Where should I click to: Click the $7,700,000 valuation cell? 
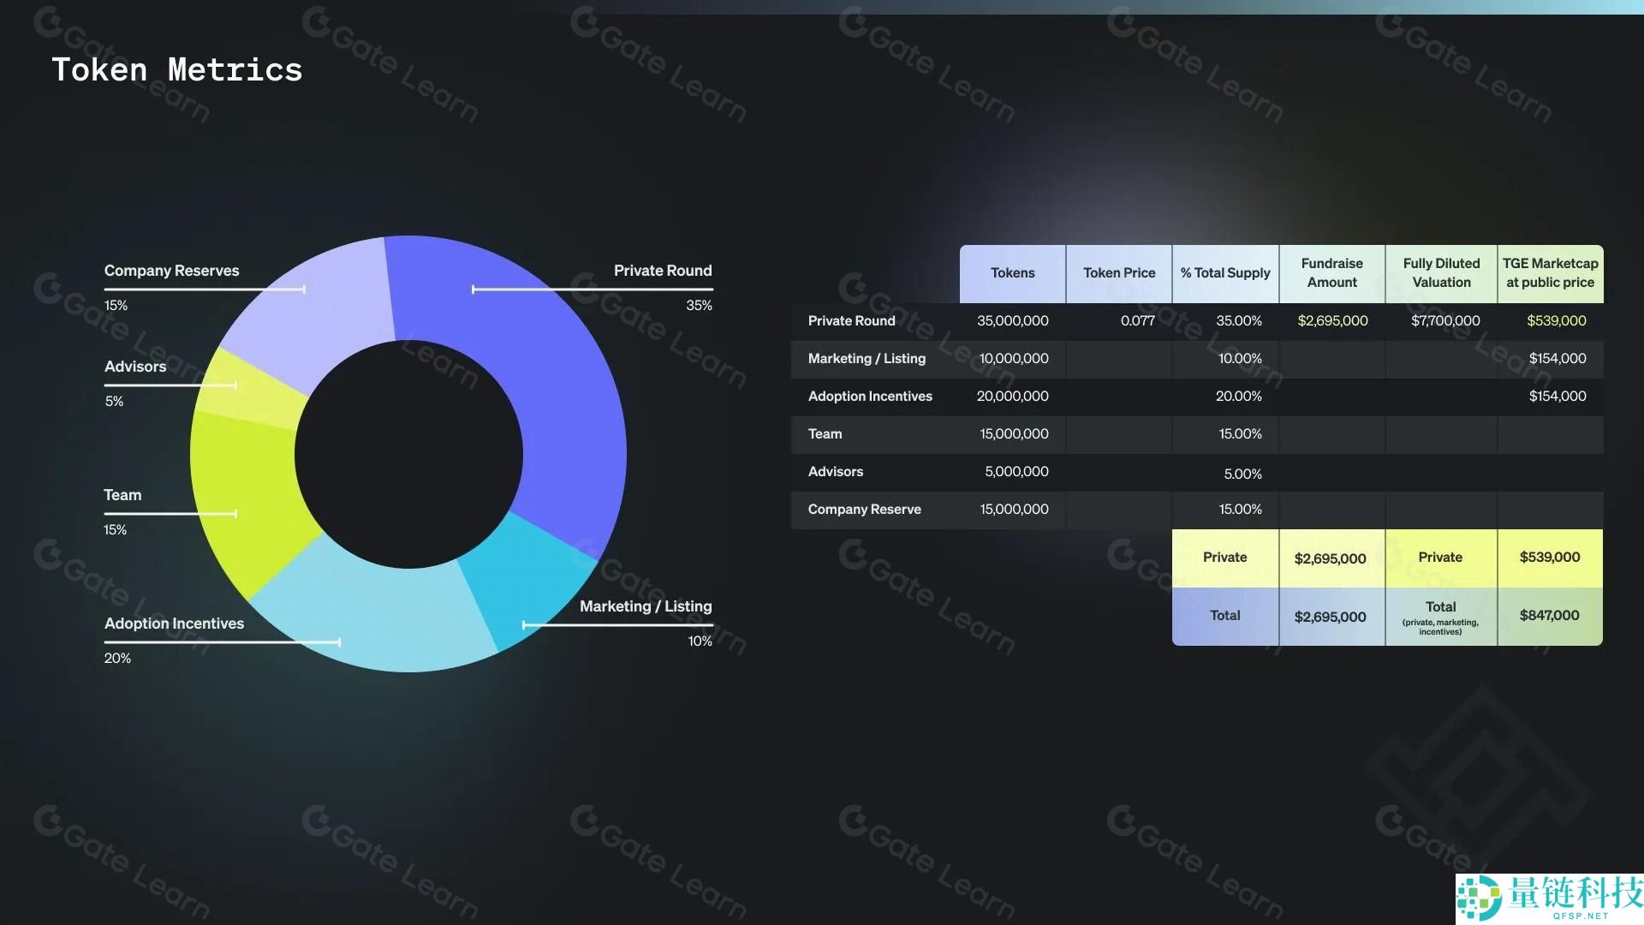click(1445, 321)
